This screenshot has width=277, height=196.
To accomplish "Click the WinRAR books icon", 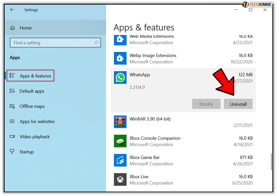I will 120,122.
